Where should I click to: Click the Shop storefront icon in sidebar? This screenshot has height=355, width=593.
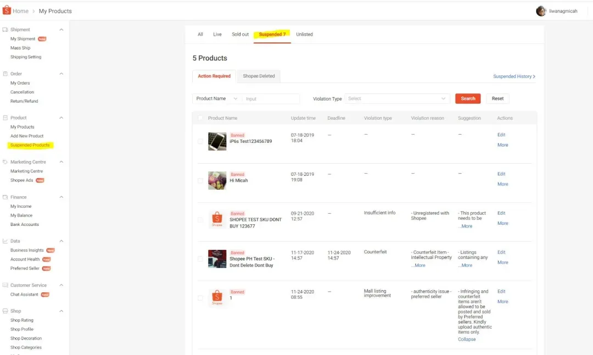(x=5, y=311)
